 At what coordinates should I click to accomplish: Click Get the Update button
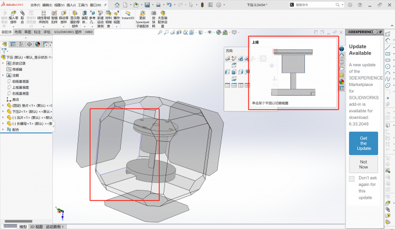(363, 143)
